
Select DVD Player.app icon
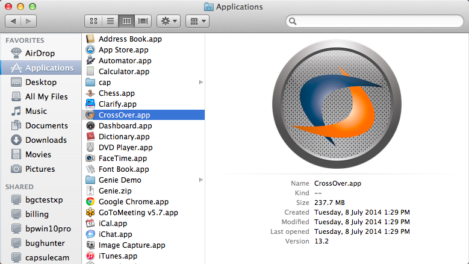click(x=90, y=147)
